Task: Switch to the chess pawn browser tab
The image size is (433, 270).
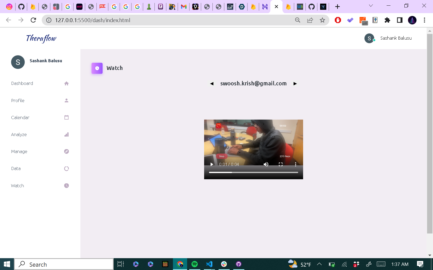Action: pos(149,7)
